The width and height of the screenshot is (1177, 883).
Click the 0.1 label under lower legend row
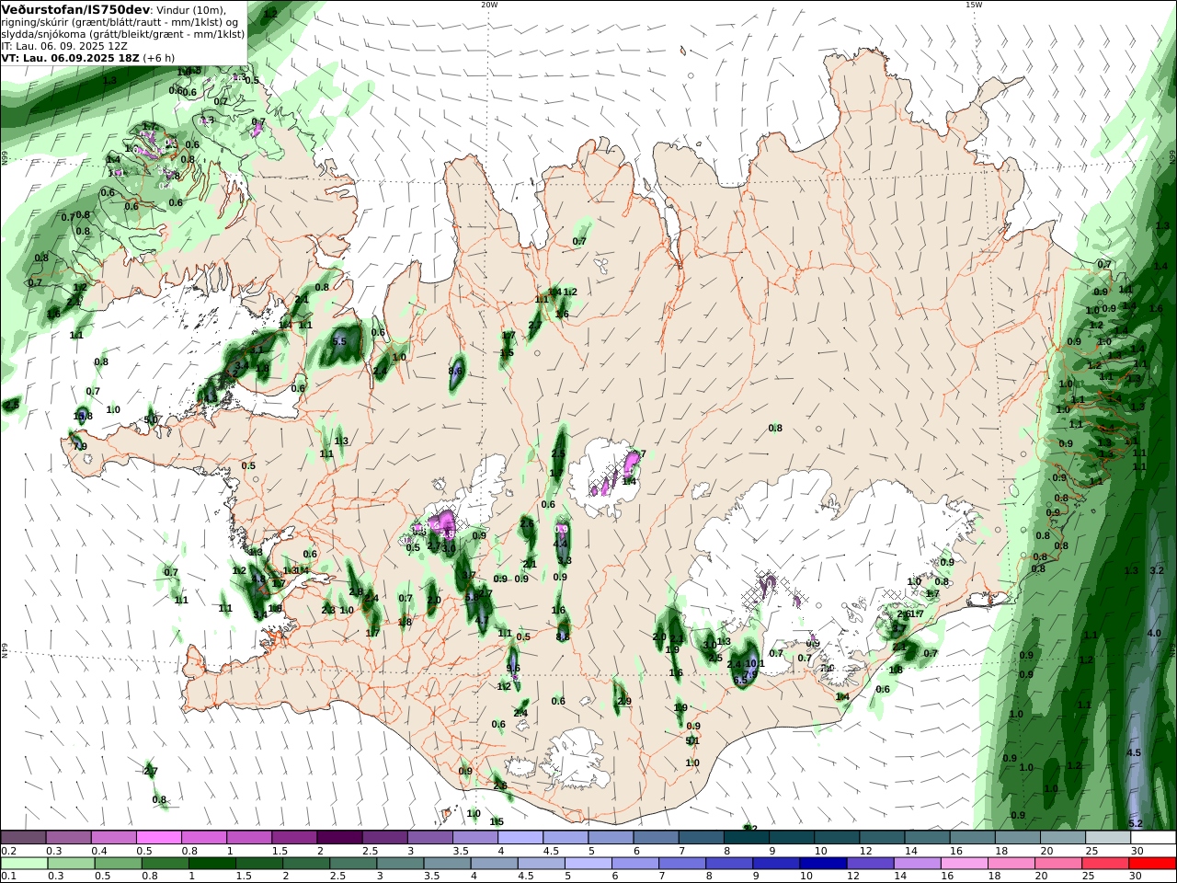click(x=8, y=877)
